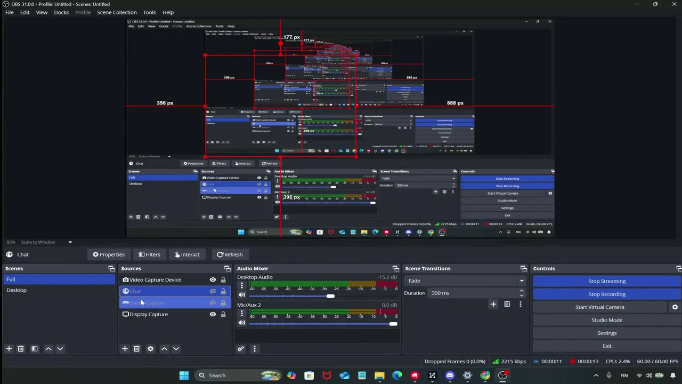This screenshot has height=384, width=682.
Task: Open the View menu
Action: tap(42, 12)
